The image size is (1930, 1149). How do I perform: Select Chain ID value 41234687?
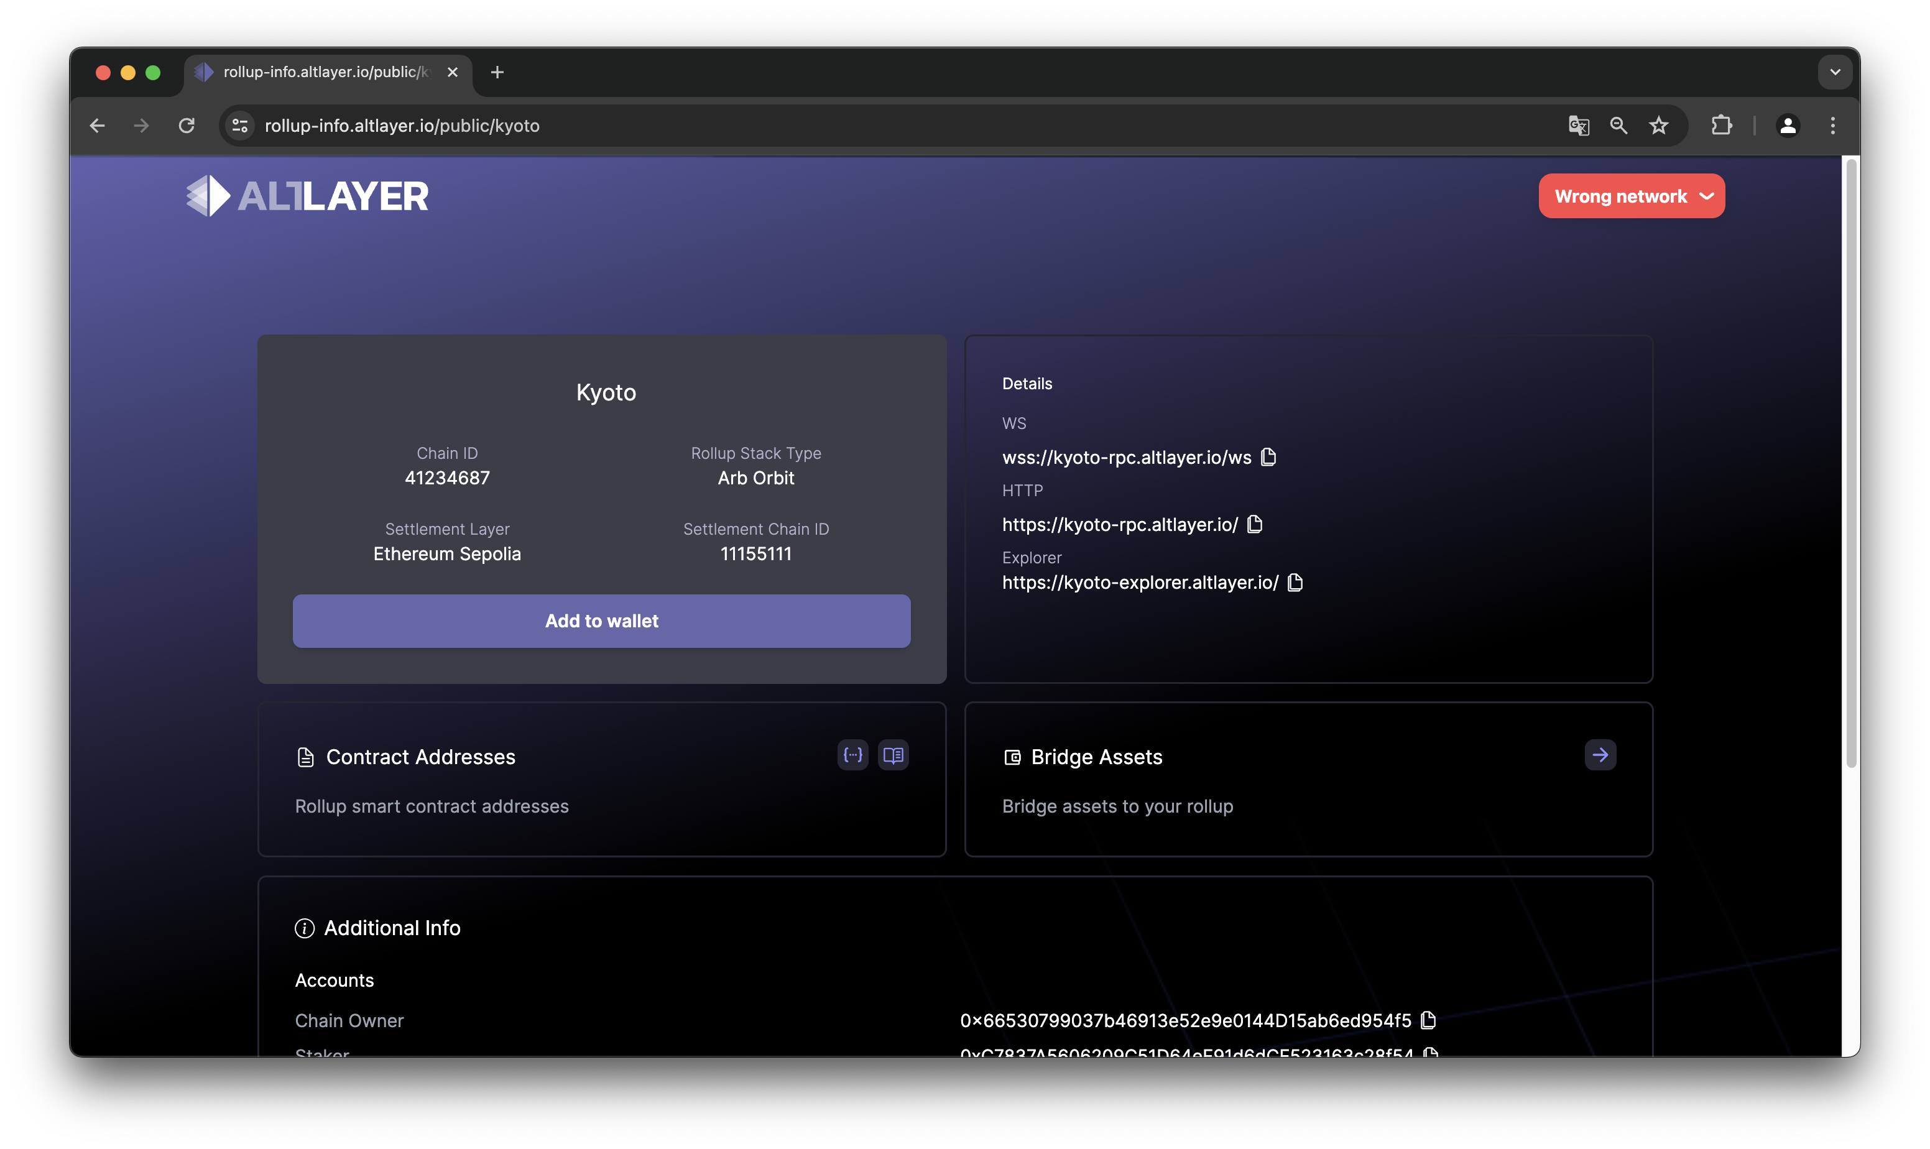point(448,478)
